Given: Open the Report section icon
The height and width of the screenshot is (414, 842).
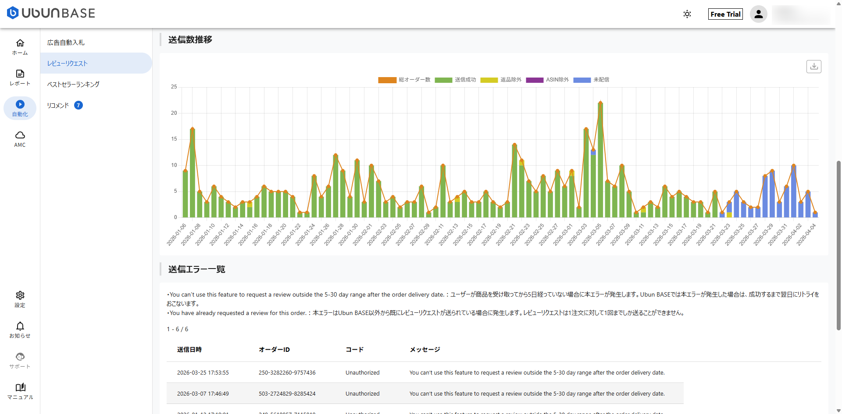Looking at the screenshot, I should pyautogui.click(x=20, y=74).
